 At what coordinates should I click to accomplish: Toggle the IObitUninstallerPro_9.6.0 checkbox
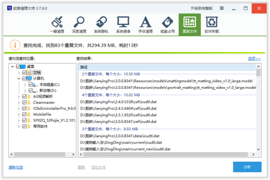(24, 108)
